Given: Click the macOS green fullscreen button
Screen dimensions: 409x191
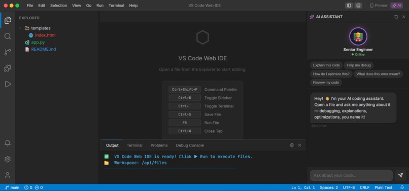Looking at the screenshot, I should click(x=17, y=6).
